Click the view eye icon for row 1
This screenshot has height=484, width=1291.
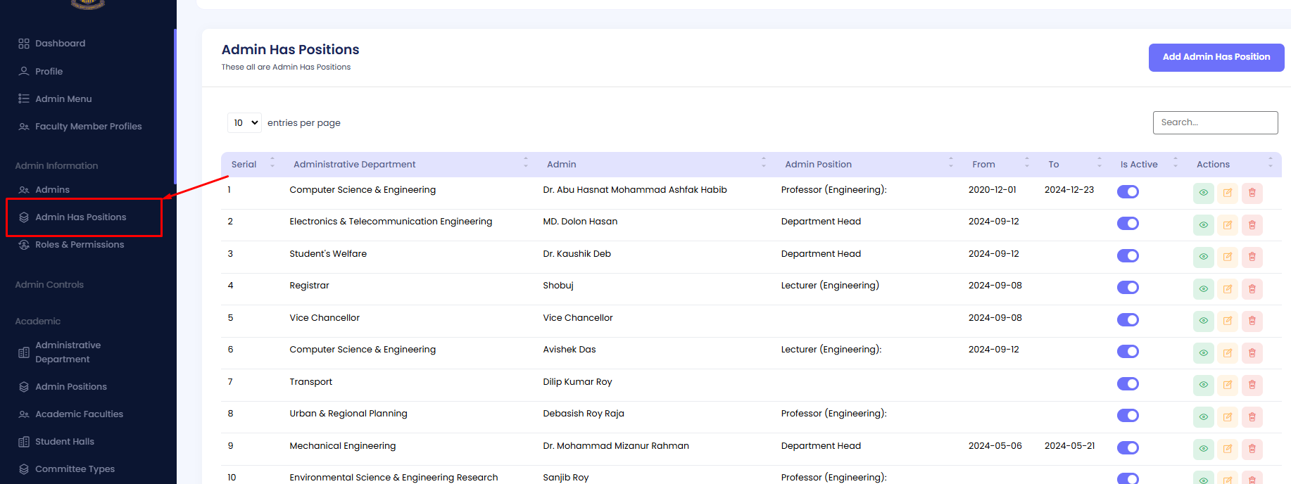1203,193
